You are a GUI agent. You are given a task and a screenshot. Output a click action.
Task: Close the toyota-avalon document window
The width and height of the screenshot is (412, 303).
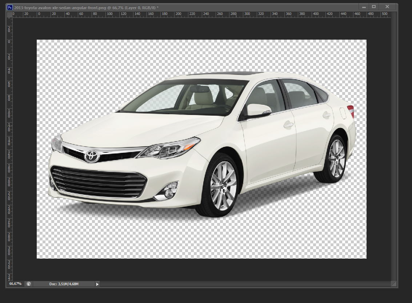tap(387, 7)
